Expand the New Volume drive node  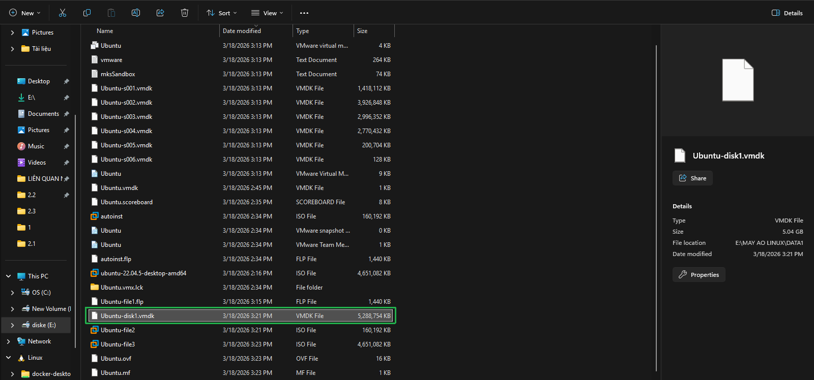click(x=12, y=309)
